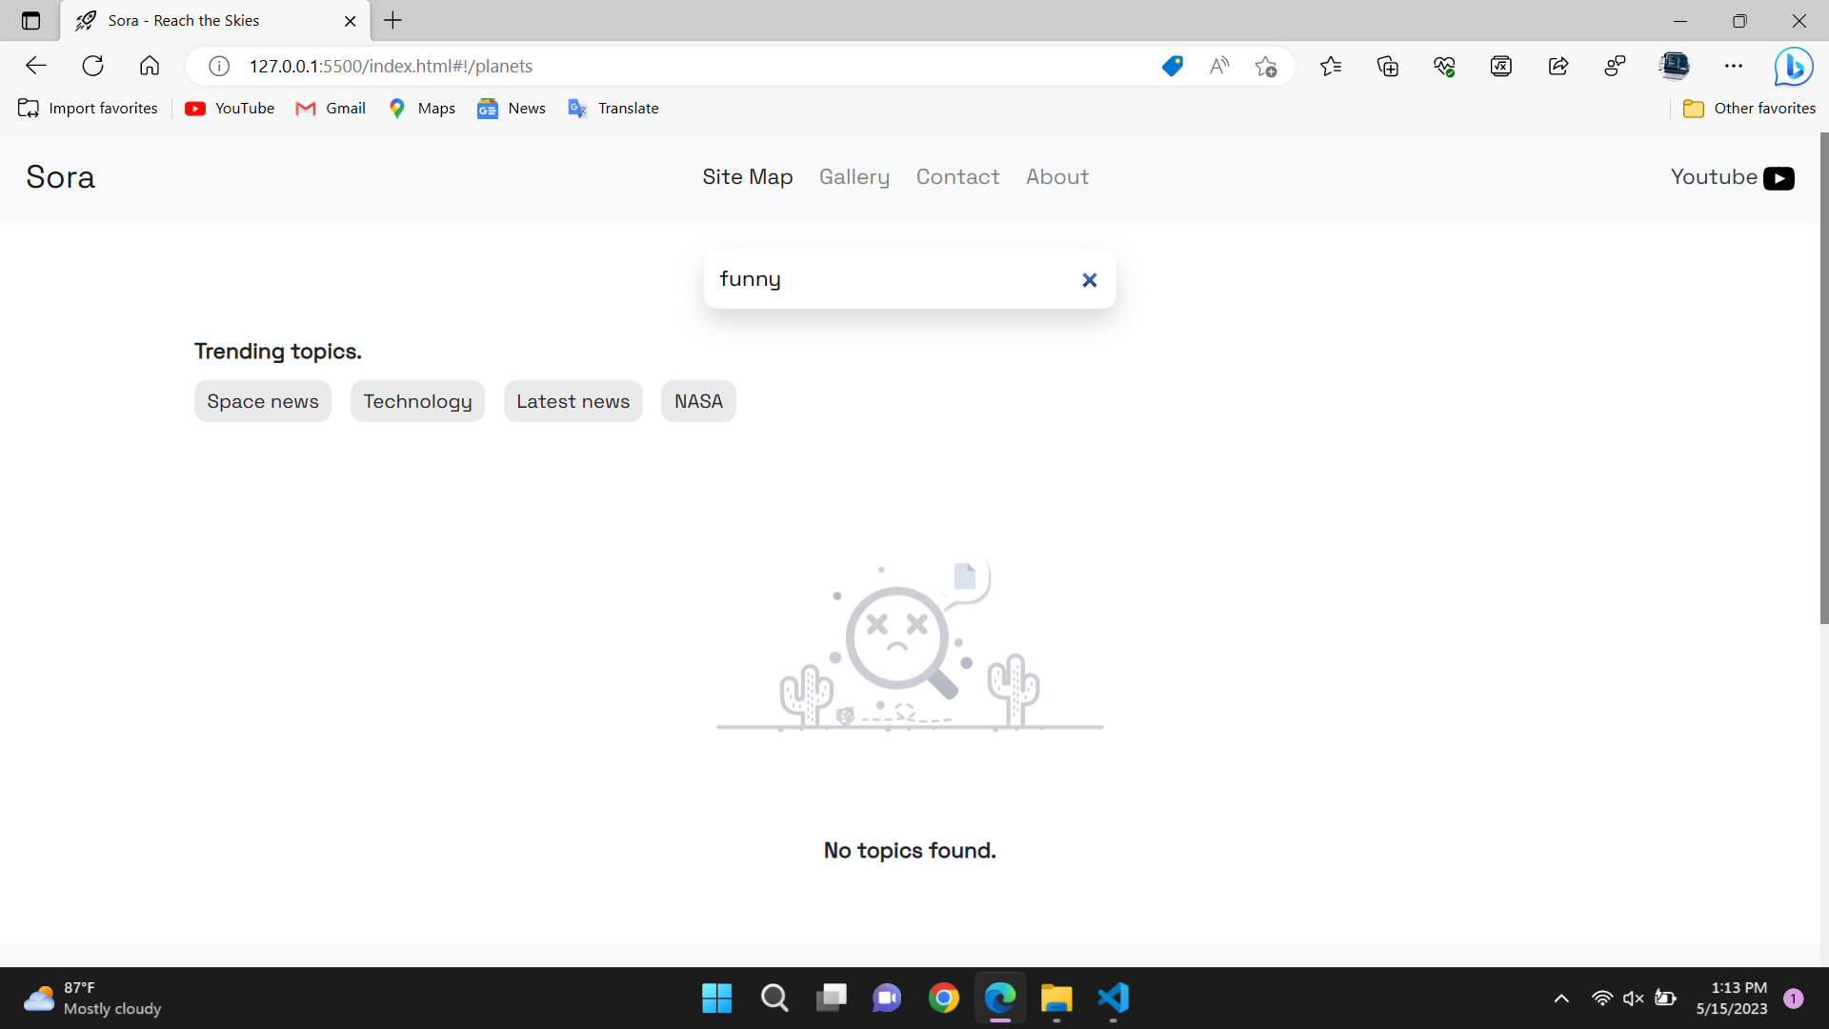
Task: Click the site information icon in address bar
Action: click(218, 66)
